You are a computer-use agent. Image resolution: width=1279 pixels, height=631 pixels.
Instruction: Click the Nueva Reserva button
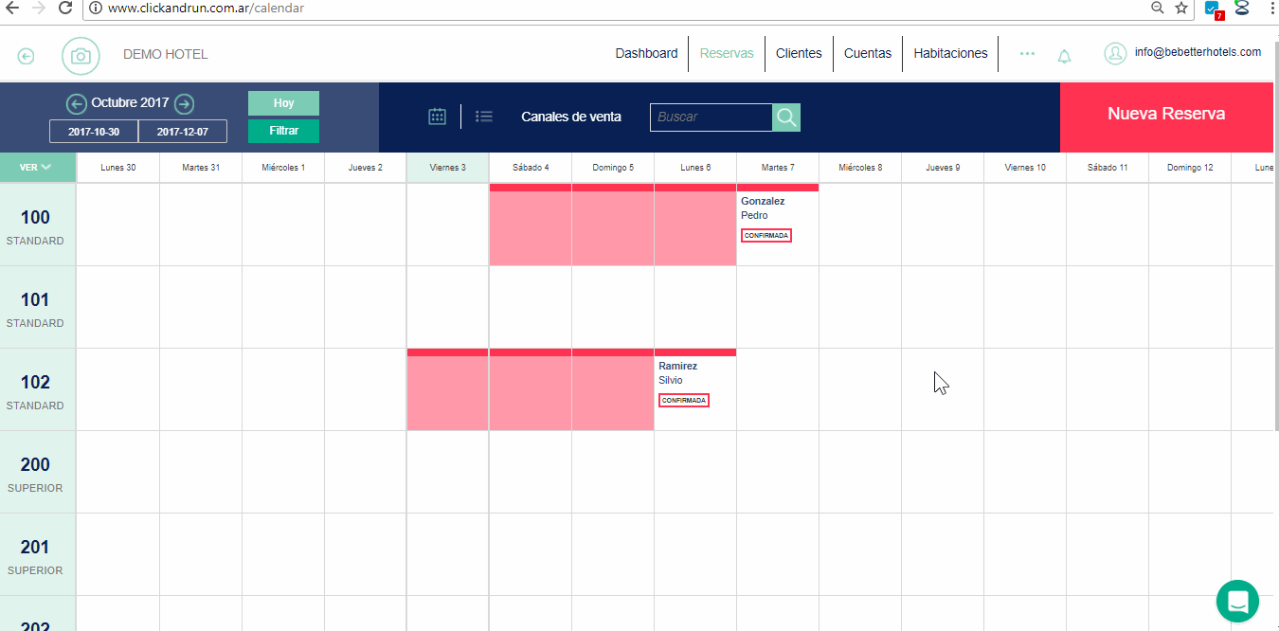coord(1166,117)
